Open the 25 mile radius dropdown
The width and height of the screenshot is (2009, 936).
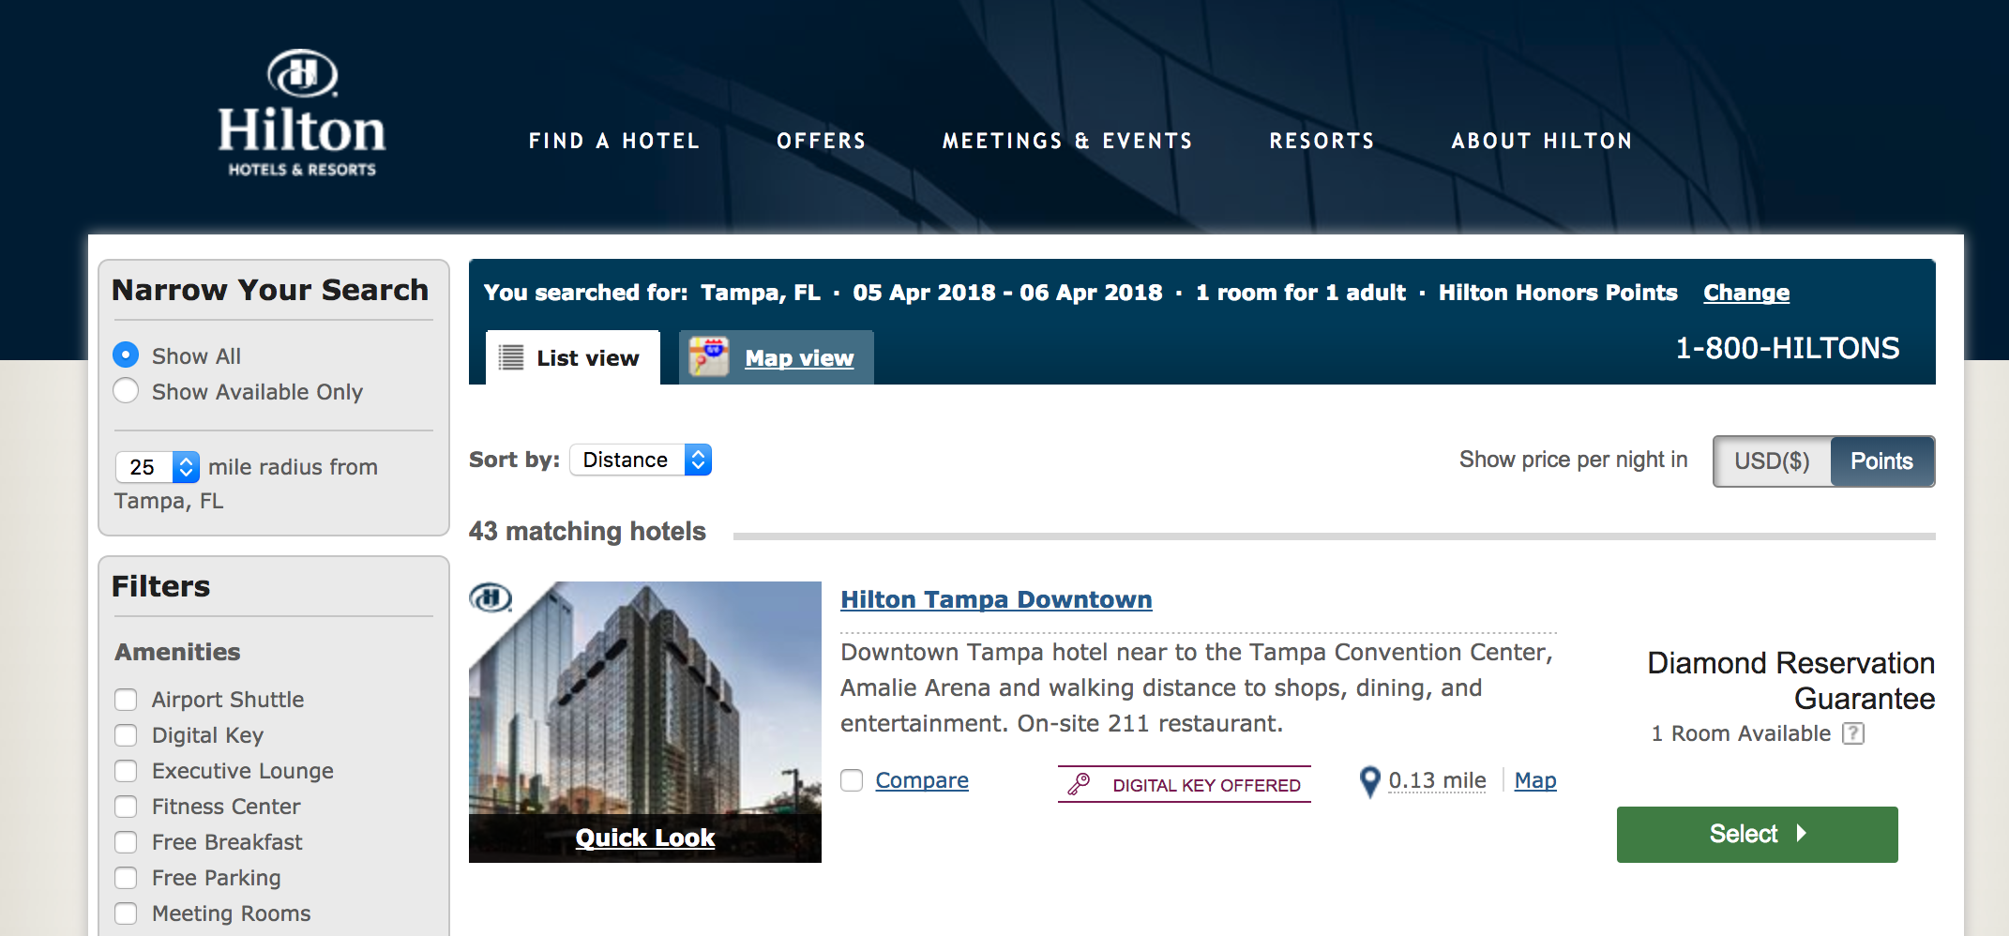(158, 466)
